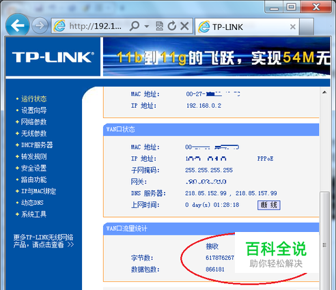Expand 无线参数 menu
Viewport: 336px width, 290px height.
tap(33, 134)
